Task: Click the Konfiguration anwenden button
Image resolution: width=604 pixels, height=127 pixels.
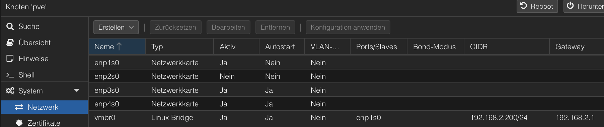Action: [348, 27]
